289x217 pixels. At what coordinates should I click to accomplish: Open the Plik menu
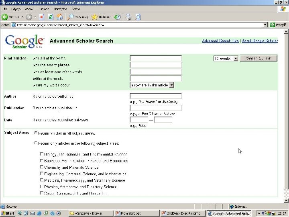(5, 9)
